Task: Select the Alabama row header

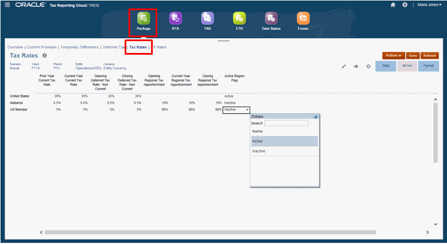Action: (x=16, y=103)
